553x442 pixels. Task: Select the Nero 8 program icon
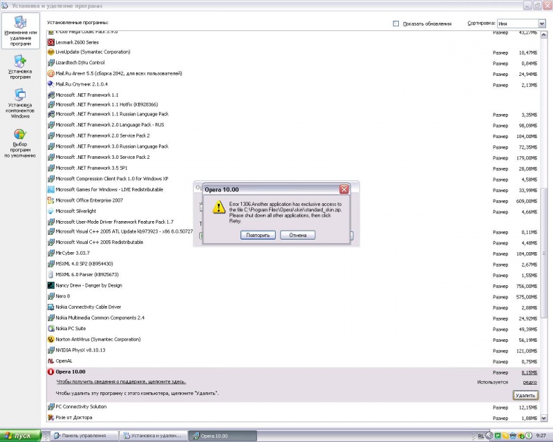pos(51,296)
